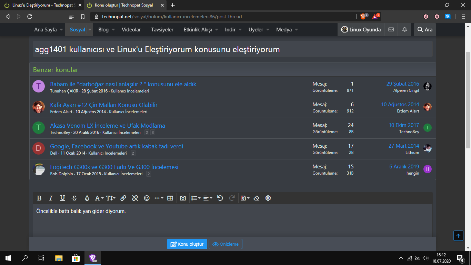Viewport: 471px width, 265px height.
Task: Click the undo arrow in editor toolbar
Action: 220,198
